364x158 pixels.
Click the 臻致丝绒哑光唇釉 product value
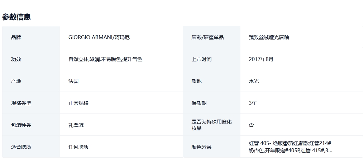tap(269, 37)
